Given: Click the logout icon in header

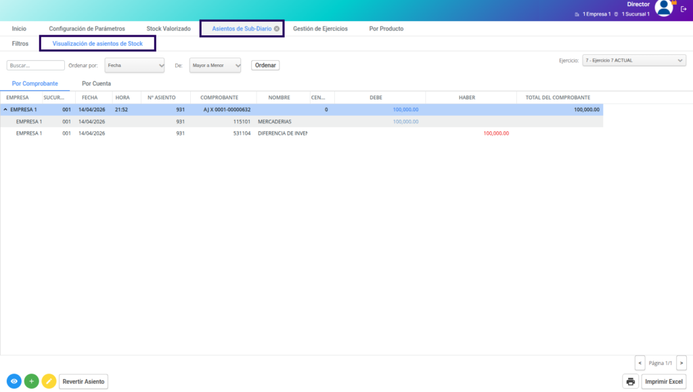Looking at the screenshot, I should coord(684,9).
